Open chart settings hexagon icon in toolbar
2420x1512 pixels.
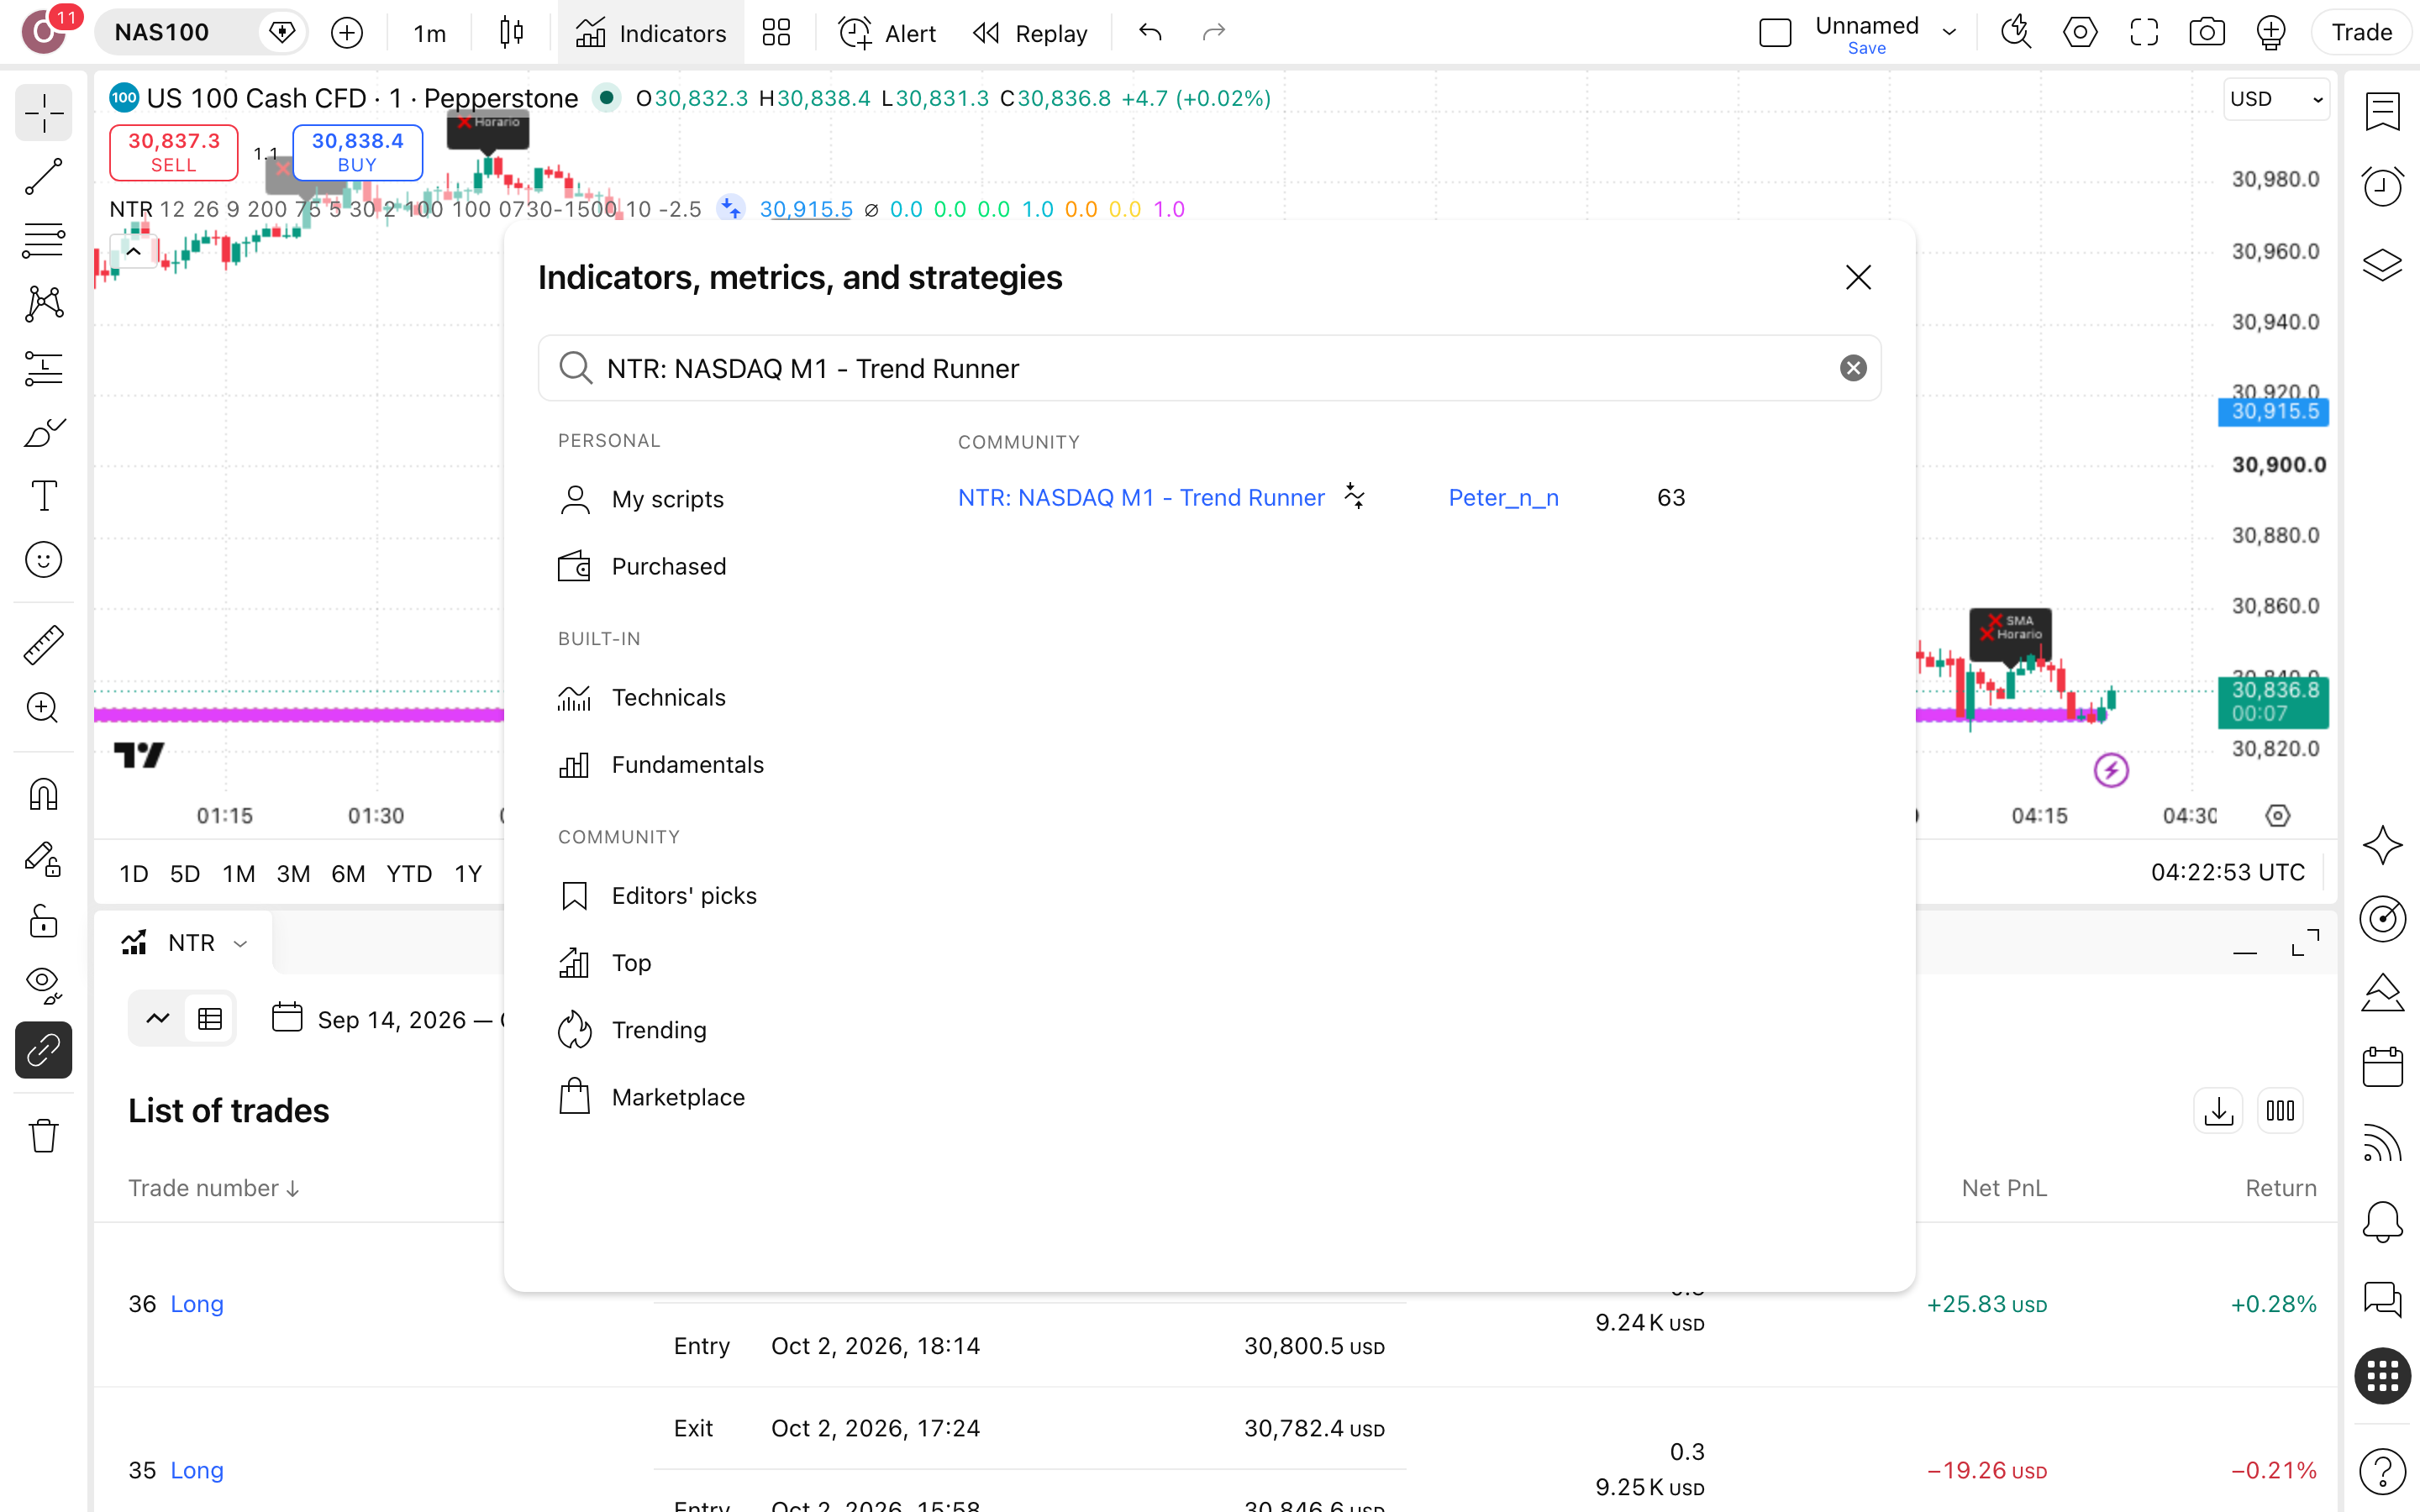coord(2080,33)
